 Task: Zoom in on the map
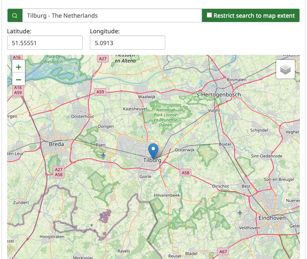pos(19,67)
